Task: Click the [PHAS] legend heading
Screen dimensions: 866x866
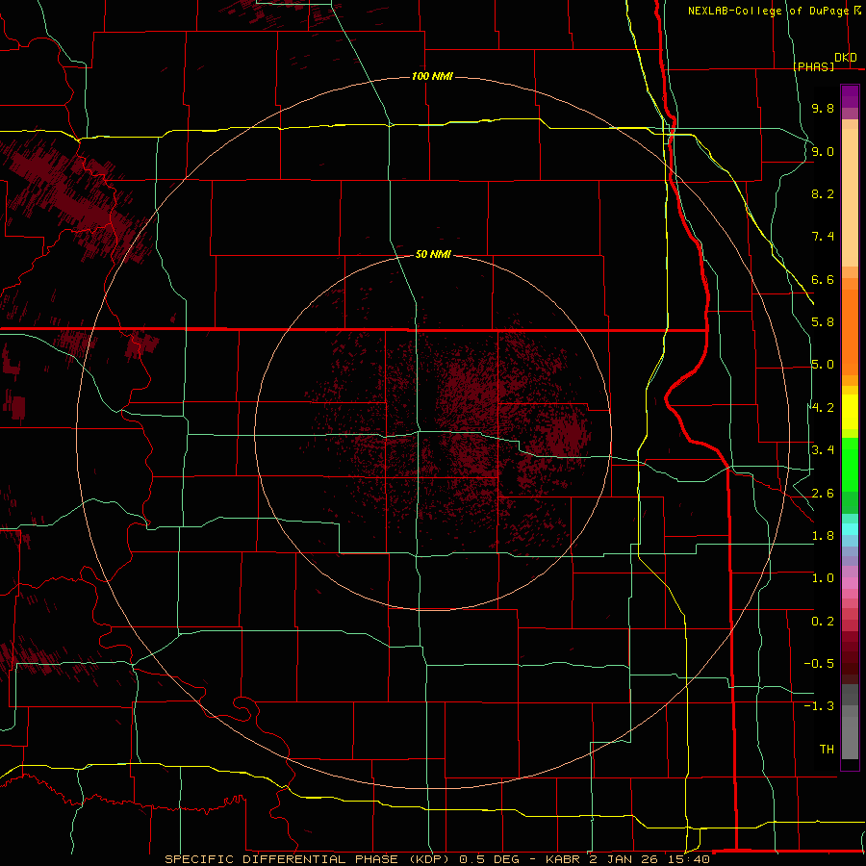Action: 813,66
